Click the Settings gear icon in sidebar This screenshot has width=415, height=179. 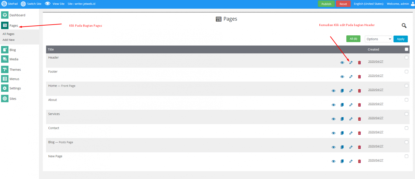[5, 88]
